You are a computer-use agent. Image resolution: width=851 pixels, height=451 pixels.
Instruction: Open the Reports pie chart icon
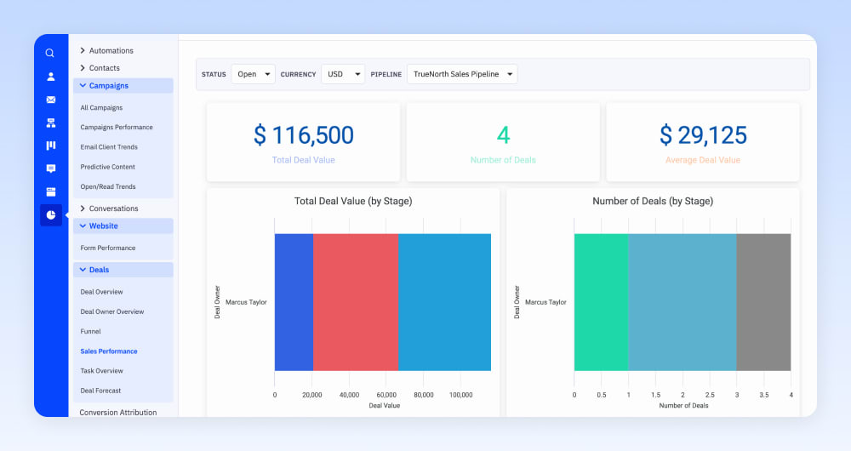coord(50,215)
